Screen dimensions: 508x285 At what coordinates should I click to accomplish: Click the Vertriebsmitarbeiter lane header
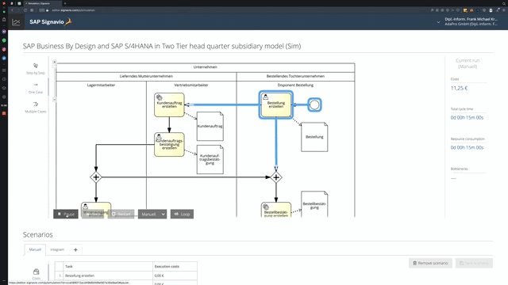tap(191, 85)
